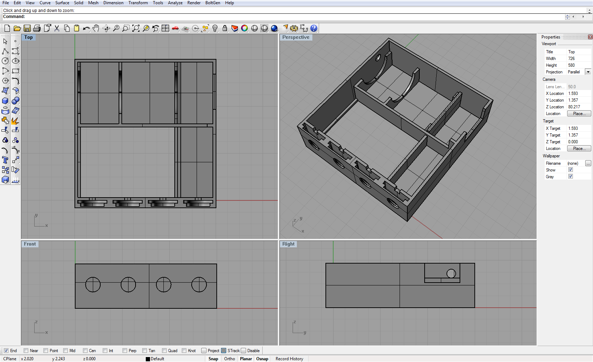Click the Print icon in the toolbar

pyautogui.click(x=37, y=29)
